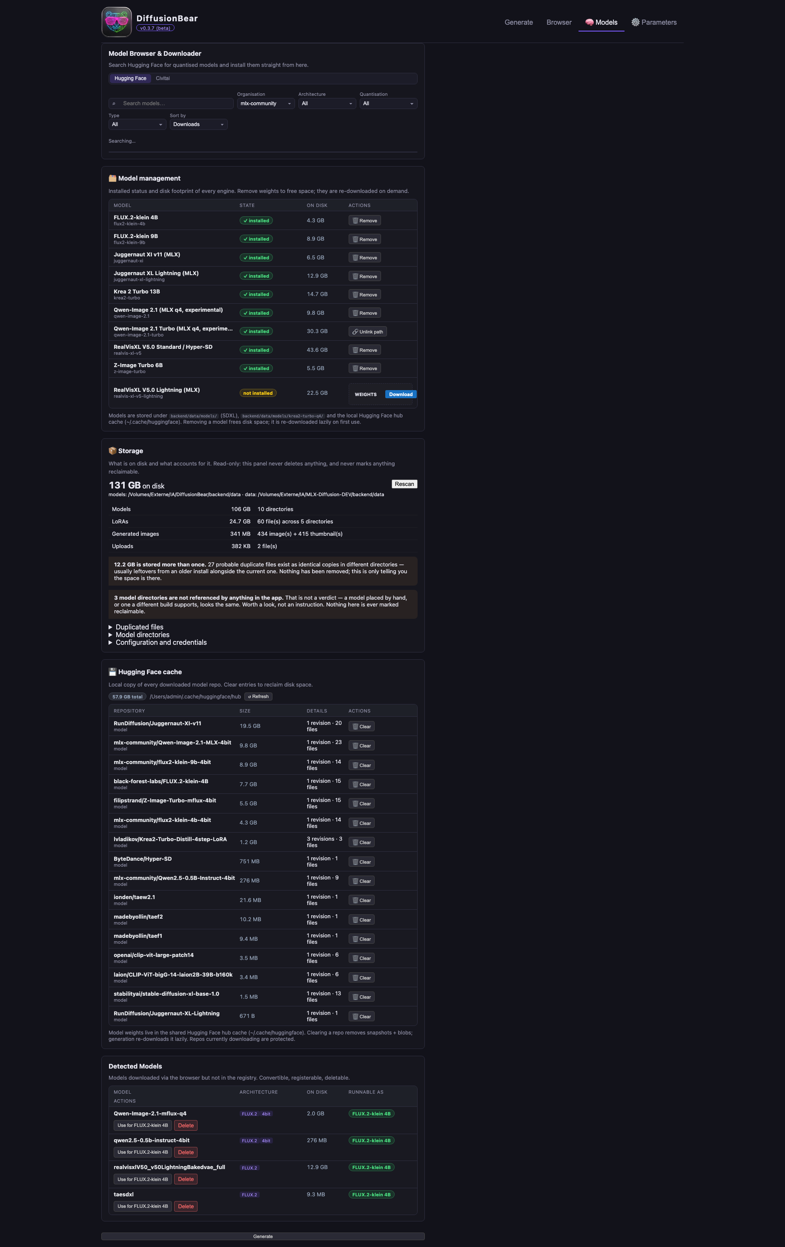Download RealVisXL V5.0 Lightning weights
This screenshot has width=785, height=1247.
pyautogui.click(x=401, y=394)
